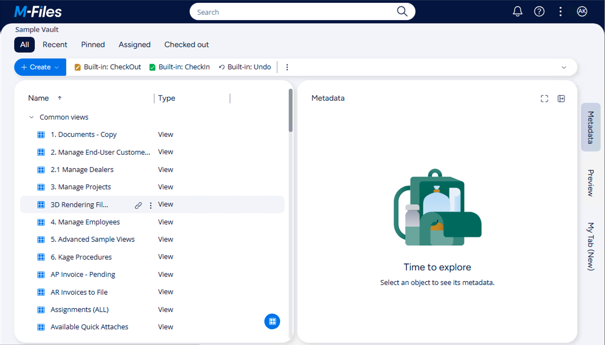Select the Preview vertical side tab

(x=590, y=183)
